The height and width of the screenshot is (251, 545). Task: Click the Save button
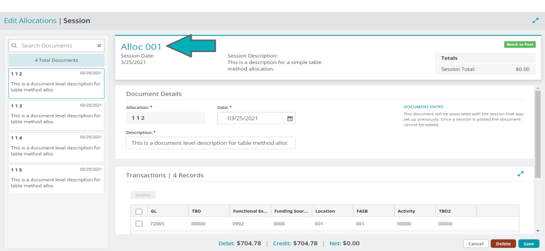[x=527, y=244]
